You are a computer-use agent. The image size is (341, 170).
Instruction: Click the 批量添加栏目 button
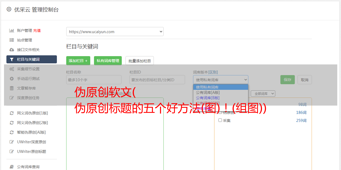140,61
